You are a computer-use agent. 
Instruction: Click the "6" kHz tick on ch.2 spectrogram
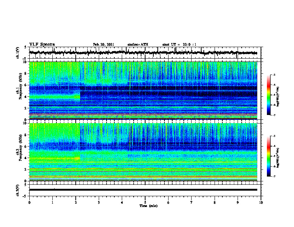26,147
